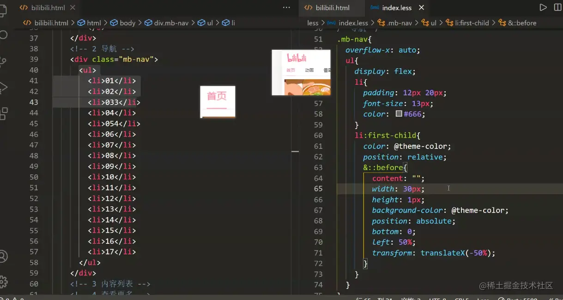The width and height of the screenshot is (563, 300).
Task: Click the left: 50%; declaration
Action: click(x=394, y=242)
